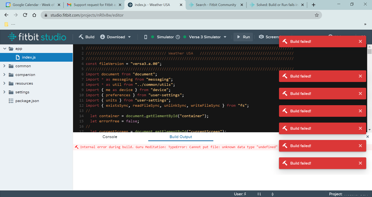Click the Fitbit Studio logo
Image resolution: width=372 pixels, height=197 pixels.
(x=37, y=37)
